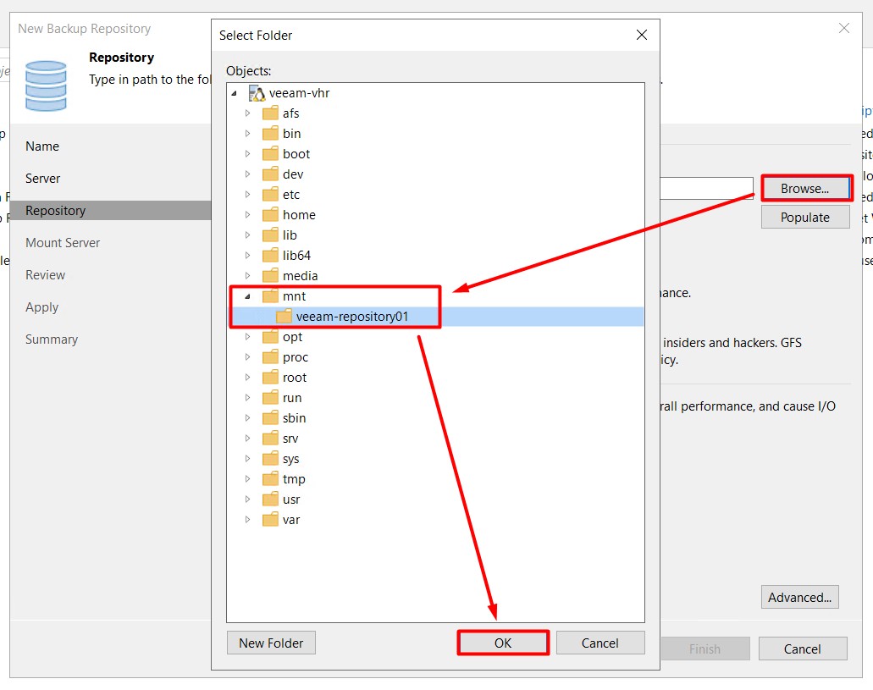The height and width of the screenshot is (690, 873).
Task: Click the var folder icon
Action: coord(271,520)
